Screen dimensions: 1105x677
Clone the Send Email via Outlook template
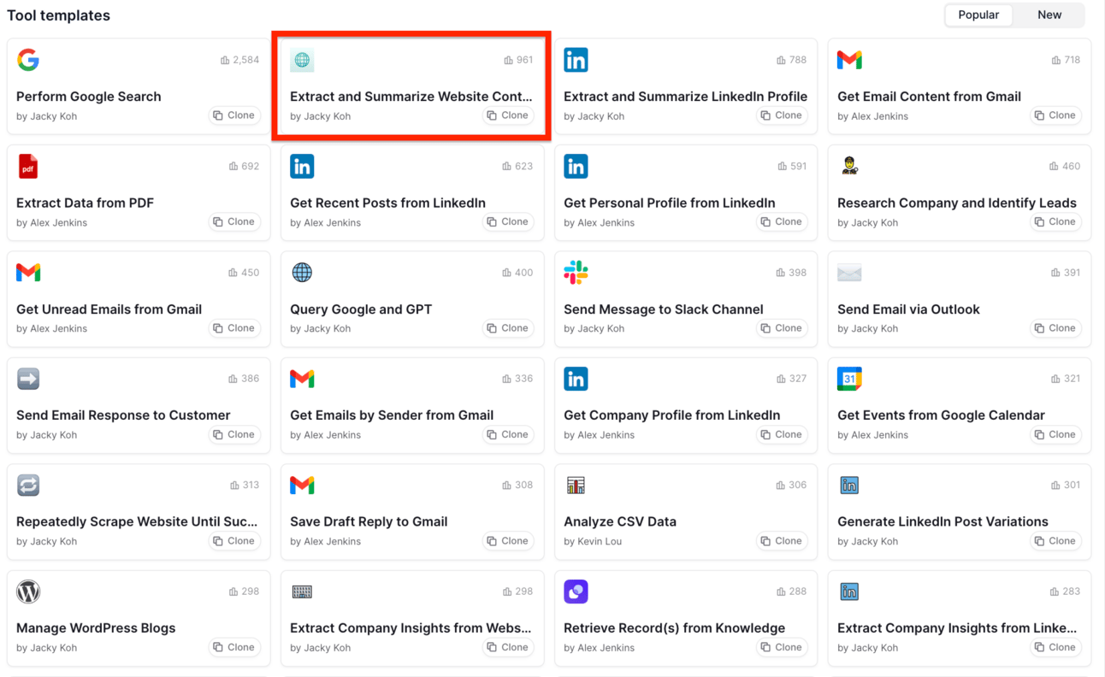point(1055,328)
